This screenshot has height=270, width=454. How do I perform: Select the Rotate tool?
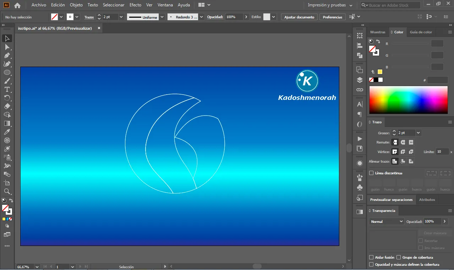coord(7,98)
